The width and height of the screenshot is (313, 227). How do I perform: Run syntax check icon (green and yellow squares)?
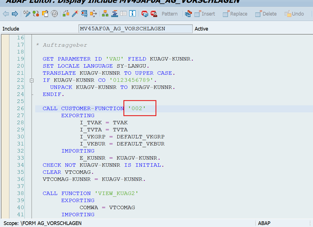[66, 14]
